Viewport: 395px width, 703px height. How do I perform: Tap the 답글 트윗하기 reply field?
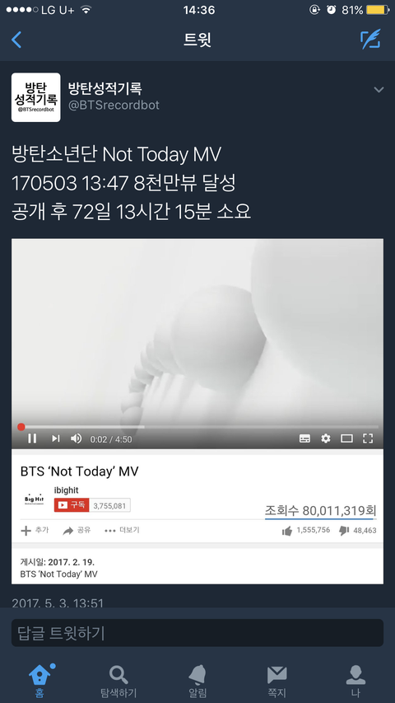[x=197, y=633]
